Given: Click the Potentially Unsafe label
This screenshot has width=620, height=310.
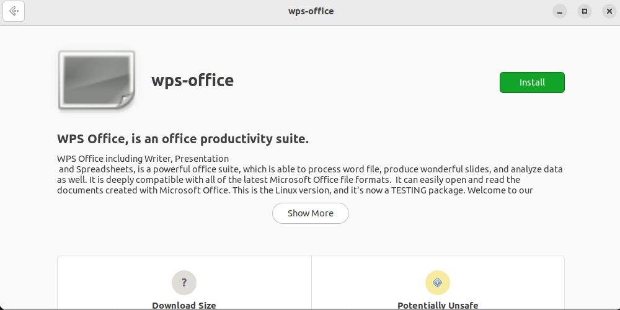Looking at the screenshot, I should (x=438, y=305).
